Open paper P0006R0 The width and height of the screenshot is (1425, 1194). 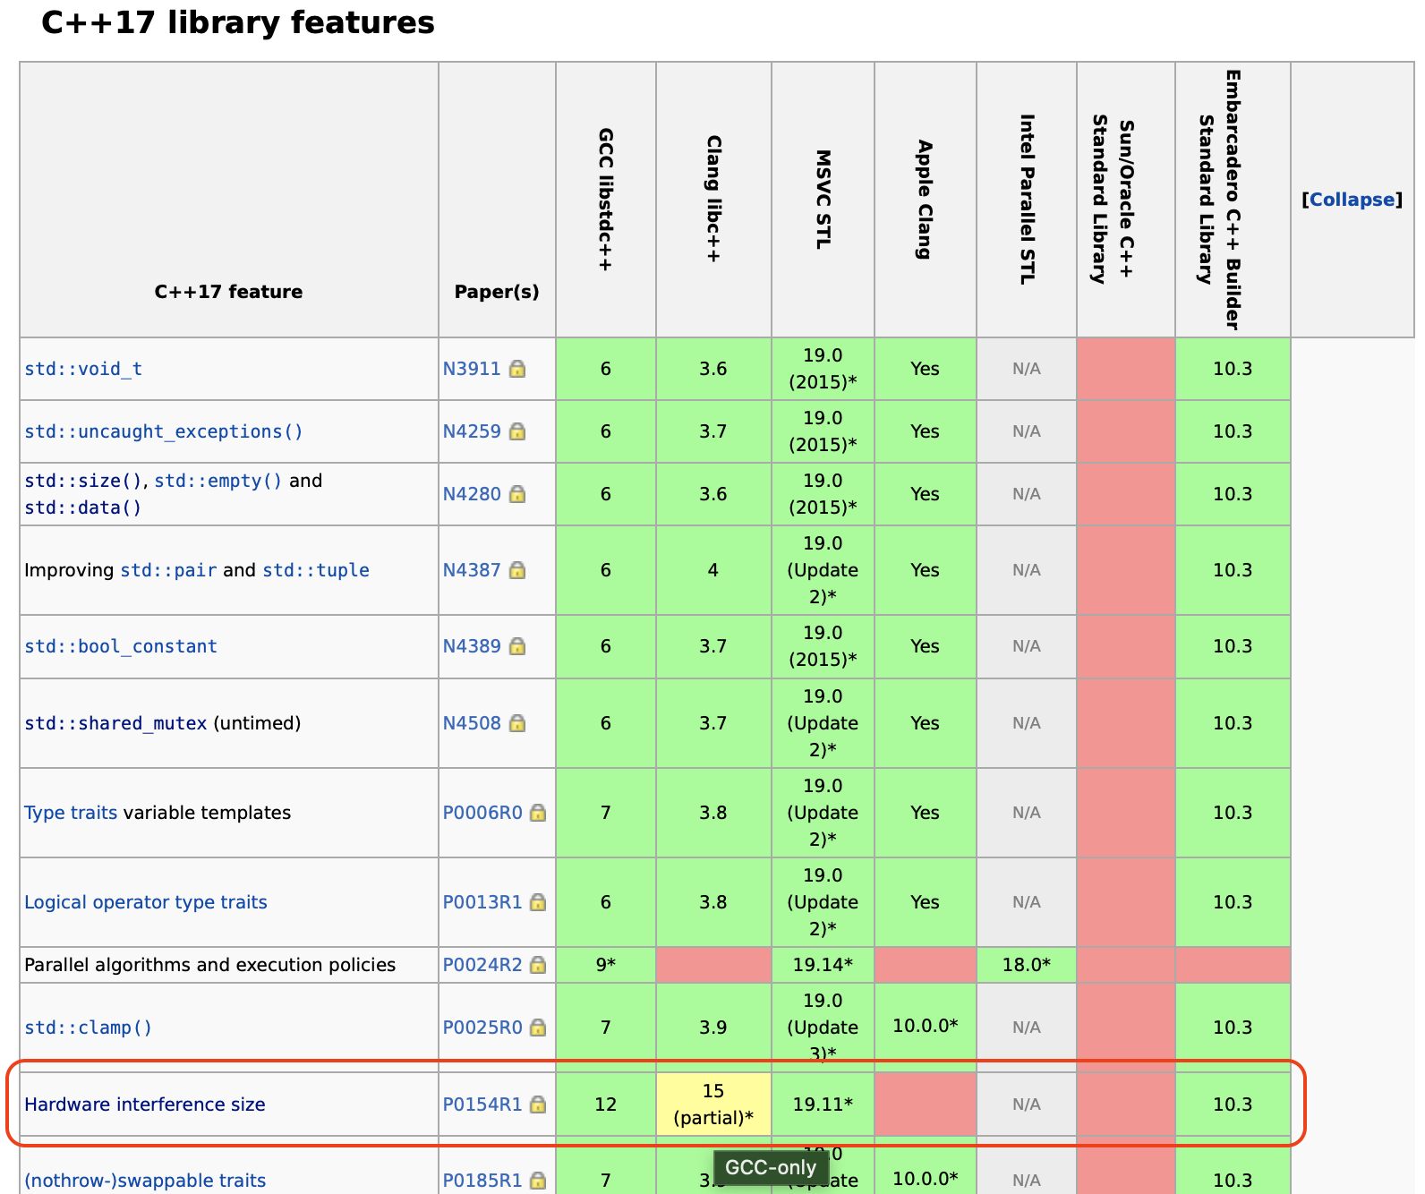pyautogui.click(x=482, y=813)
